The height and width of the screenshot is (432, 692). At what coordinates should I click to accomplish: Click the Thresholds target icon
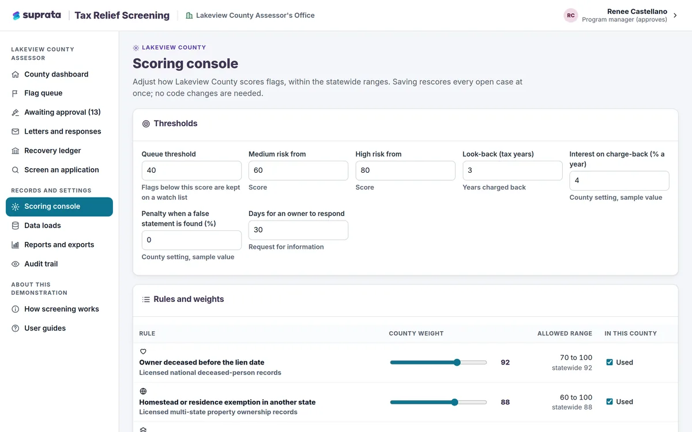pos(146,124)
